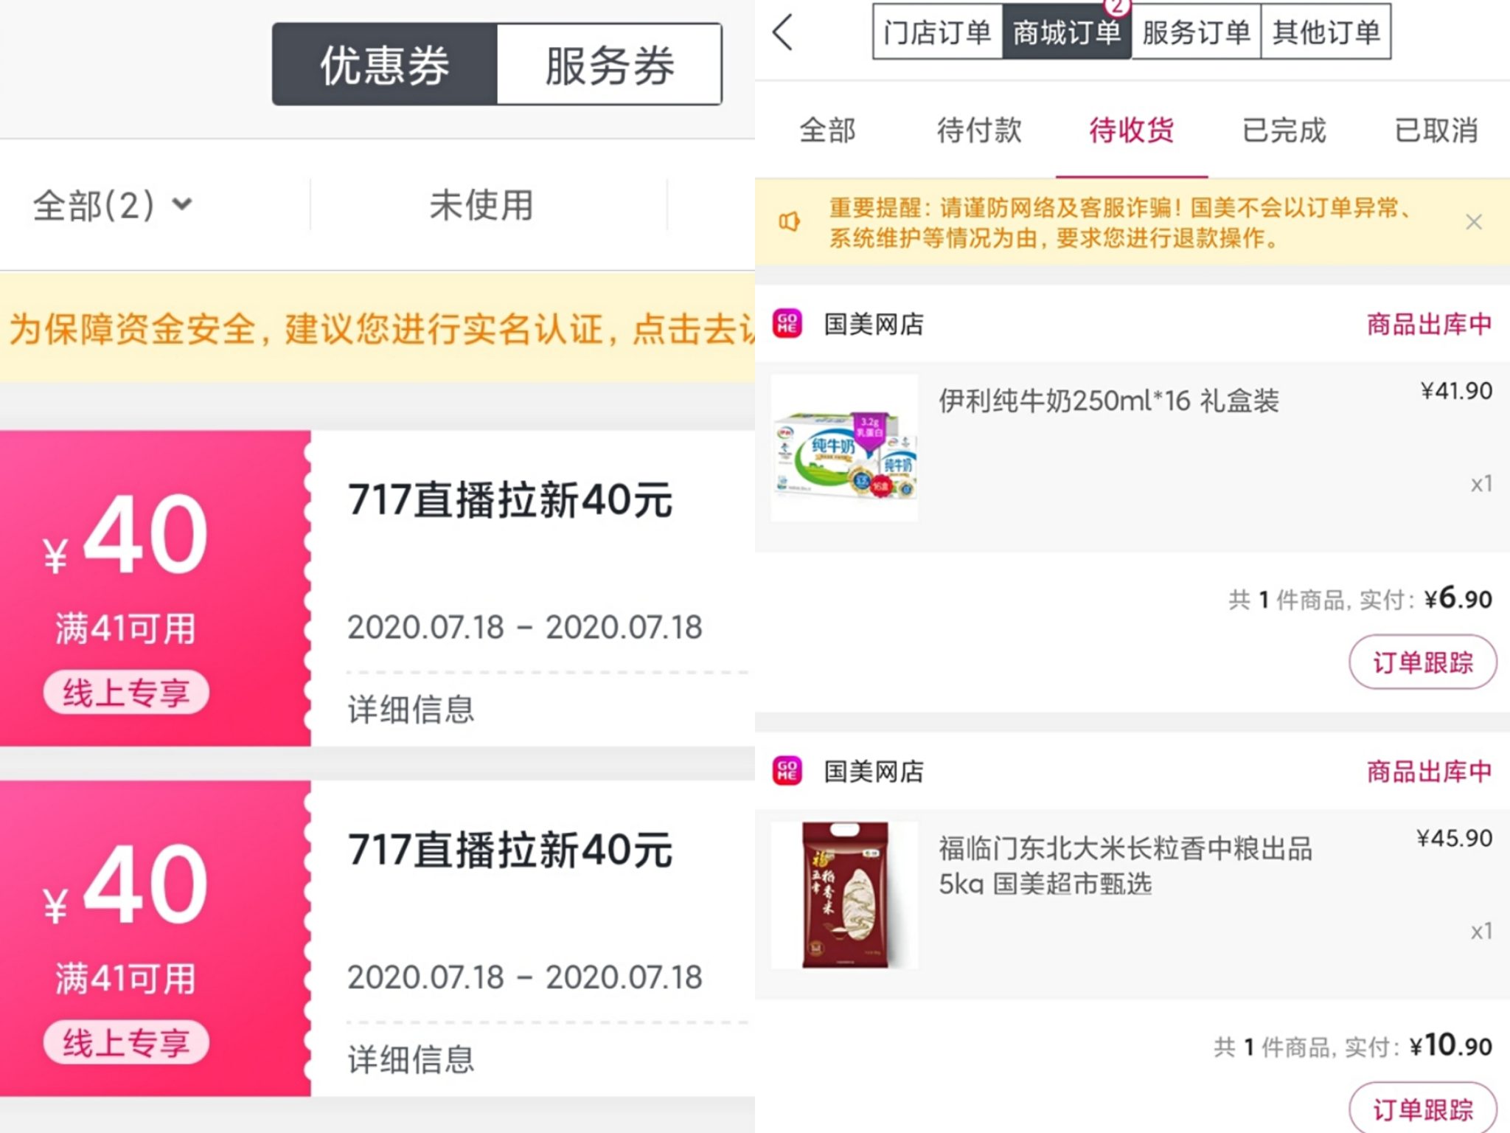Click 订单跟踪 for the 伊利纯牛奶 order

(x=1423, y=662)
